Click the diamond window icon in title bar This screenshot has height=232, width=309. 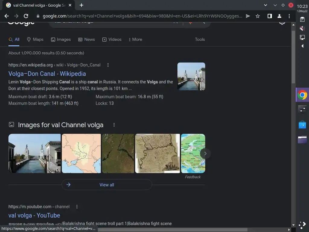pyautogui.click(x=283, y=5)
